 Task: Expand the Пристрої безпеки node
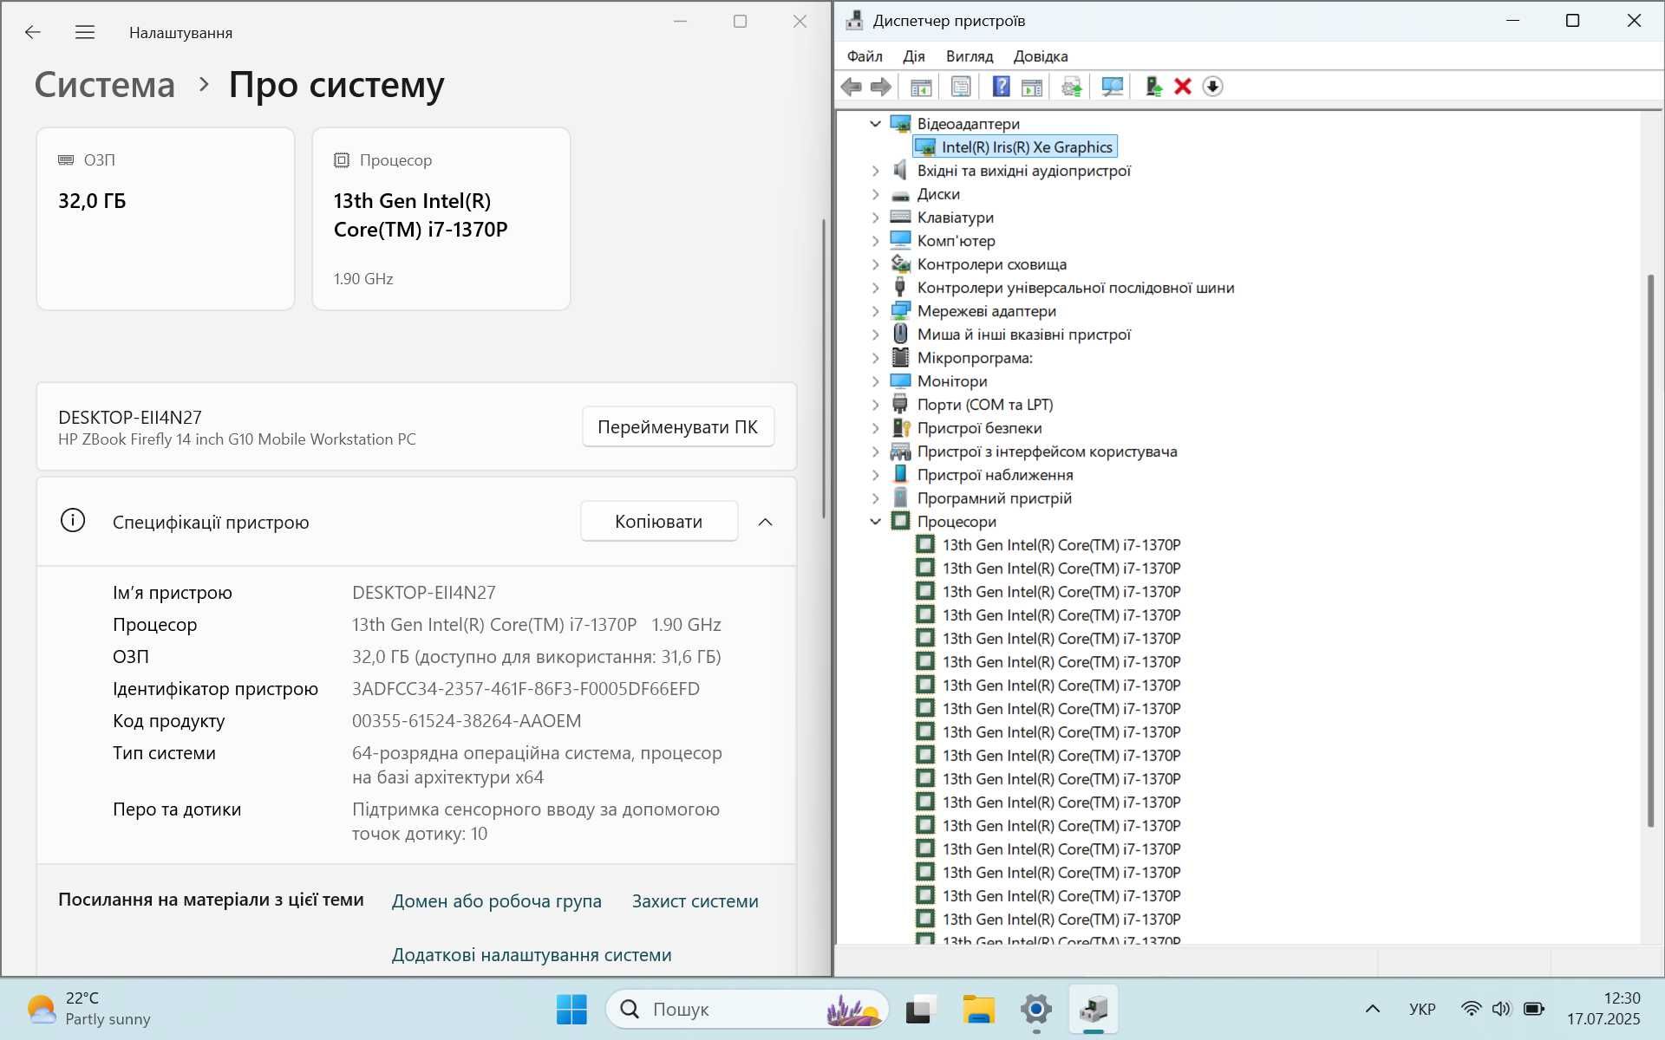(875, 428)
